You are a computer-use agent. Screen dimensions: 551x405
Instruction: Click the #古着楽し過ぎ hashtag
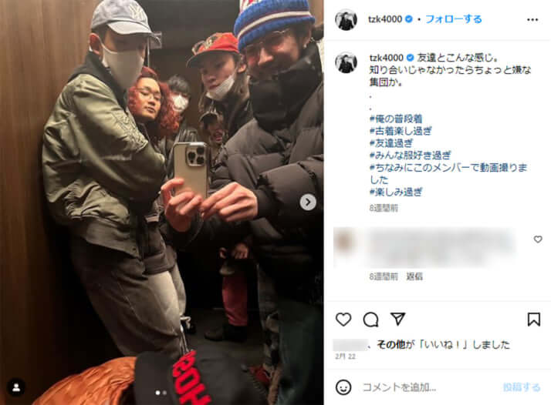(401, 131)
